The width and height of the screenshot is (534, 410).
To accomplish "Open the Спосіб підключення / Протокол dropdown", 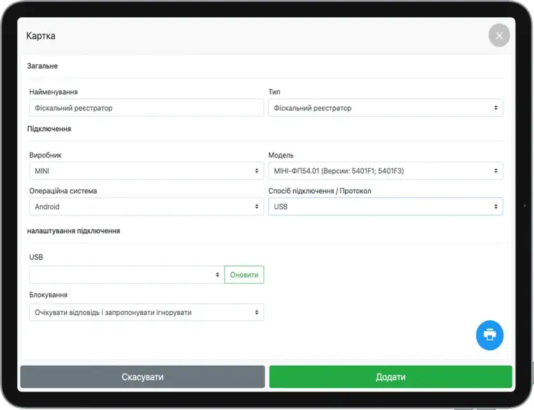I will pyautogui.click(x=385, y=206).
